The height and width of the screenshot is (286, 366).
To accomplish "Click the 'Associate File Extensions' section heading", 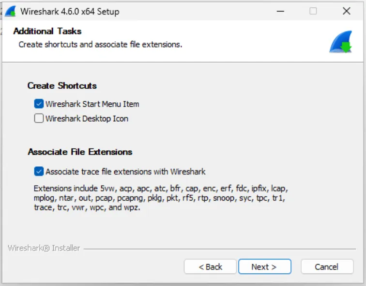I will (80, 152).
